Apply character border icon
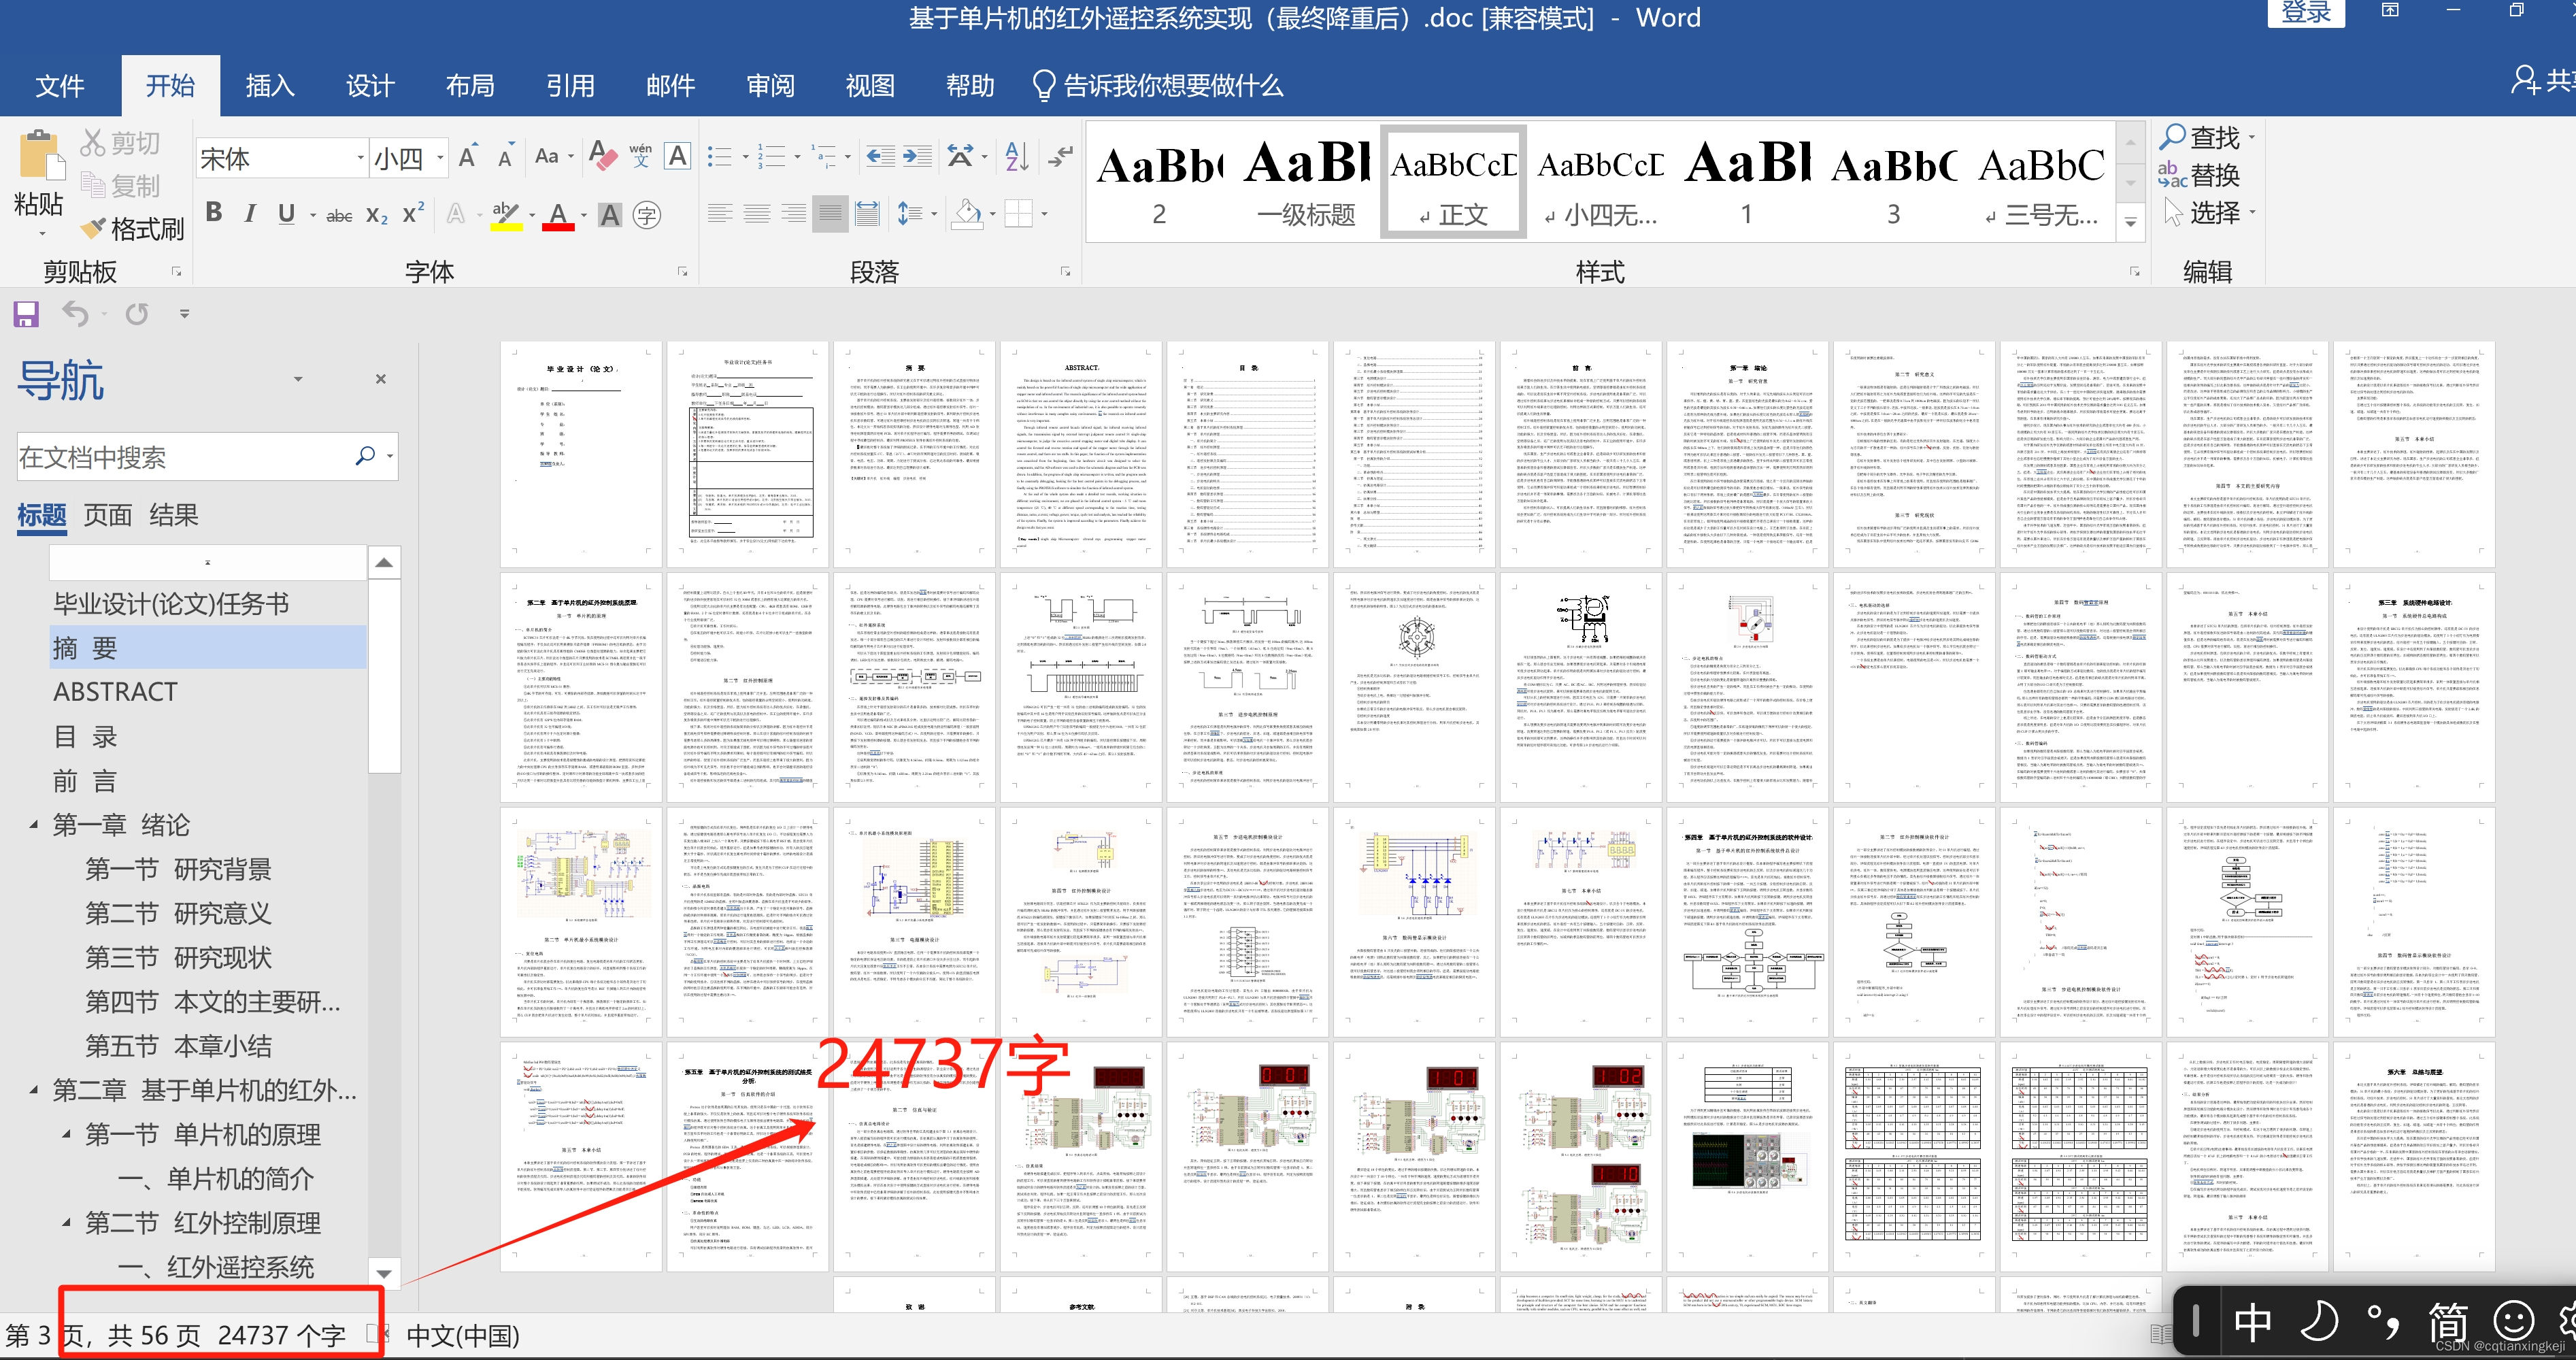This screenshot has width=2576, height=1360. pyautogui.click(x=677, y=156)
